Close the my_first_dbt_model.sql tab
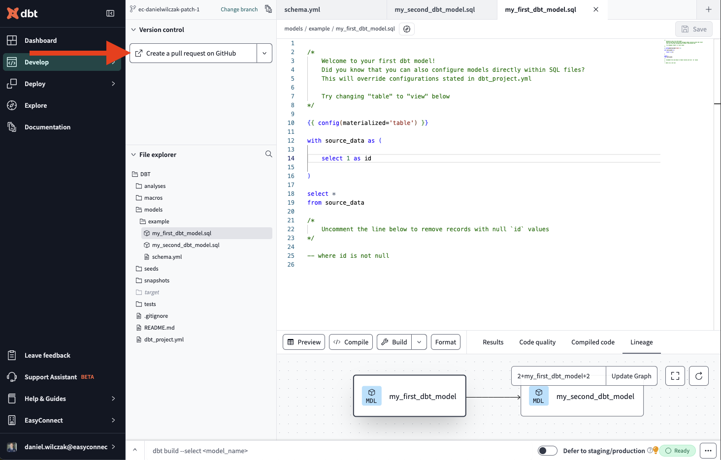The height and width of the screenshot is (460, 721). pyautogui.click(x=596, y=9)
